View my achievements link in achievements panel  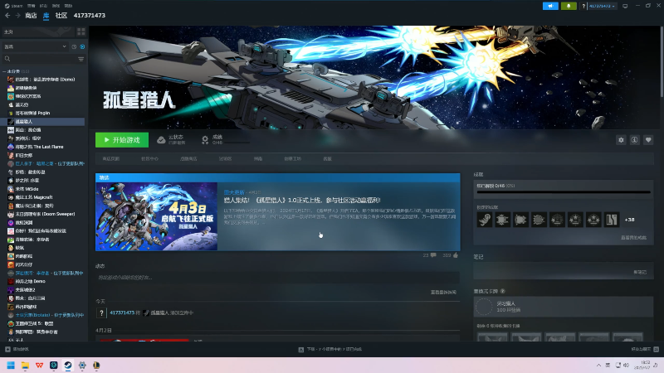[x=633, y=238]
